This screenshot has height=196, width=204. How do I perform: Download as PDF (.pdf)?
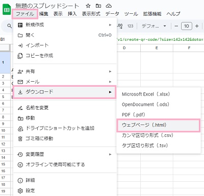point(159,115)
